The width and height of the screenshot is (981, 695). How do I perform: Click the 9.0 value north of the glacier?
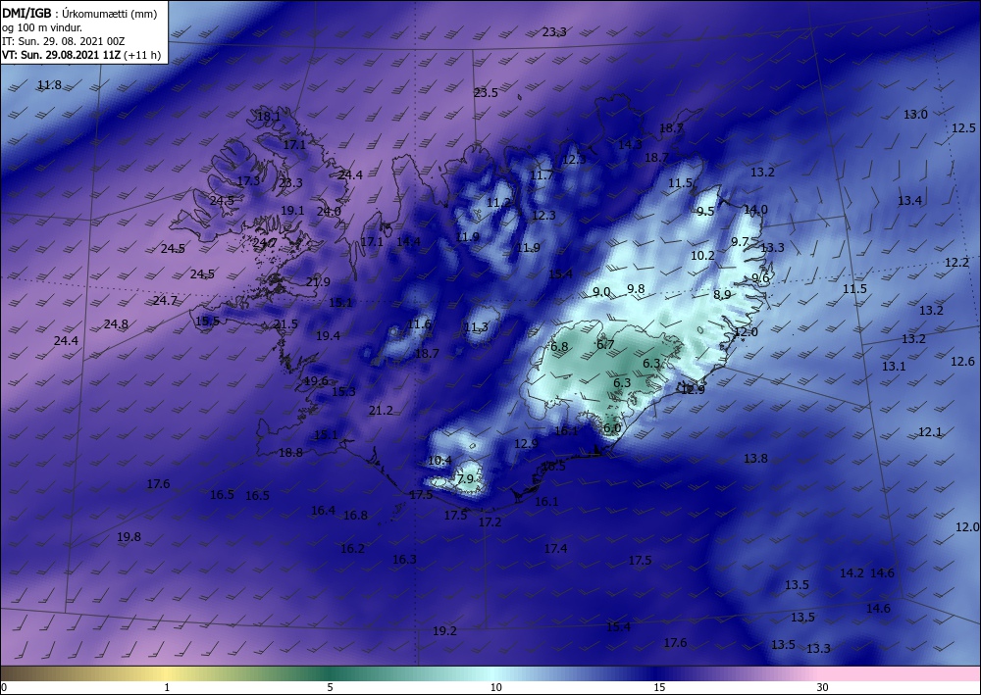pyautogui.click(x=601, y=292)
